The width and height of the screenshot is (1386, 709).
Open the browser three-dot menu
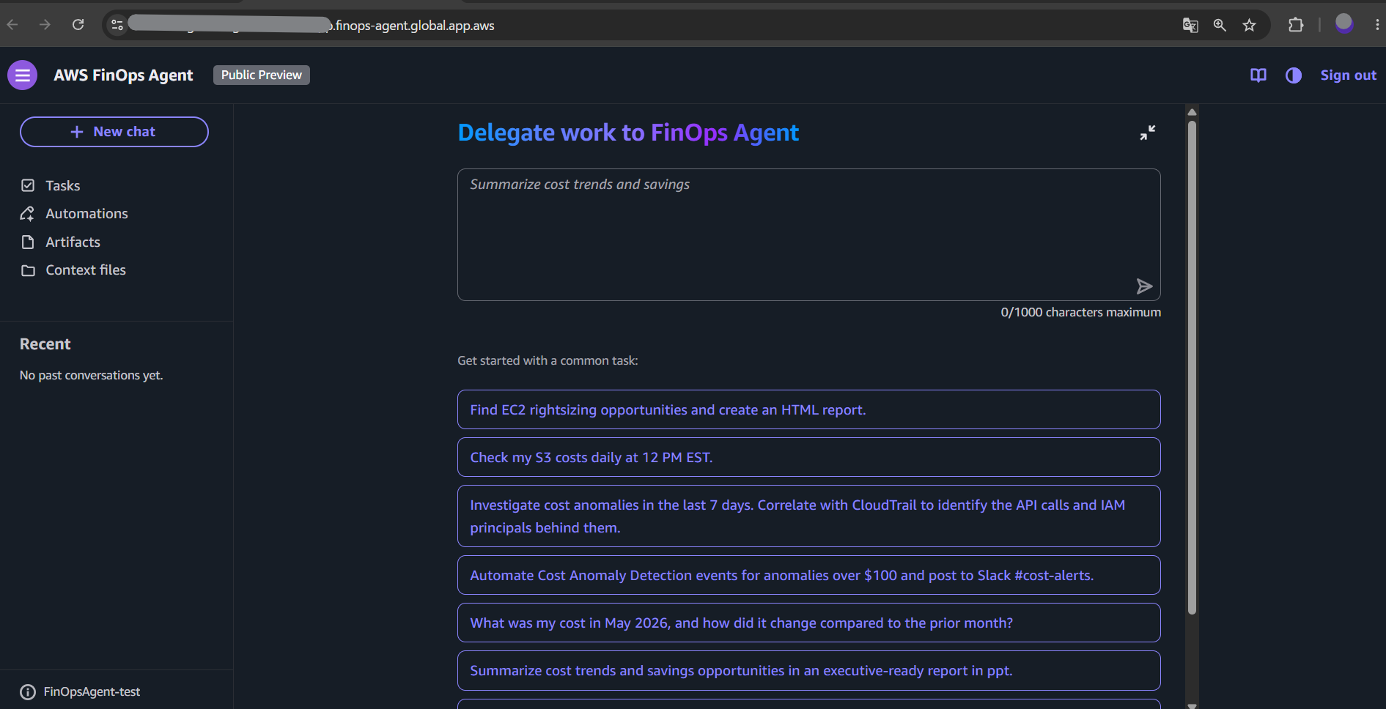1377,25
